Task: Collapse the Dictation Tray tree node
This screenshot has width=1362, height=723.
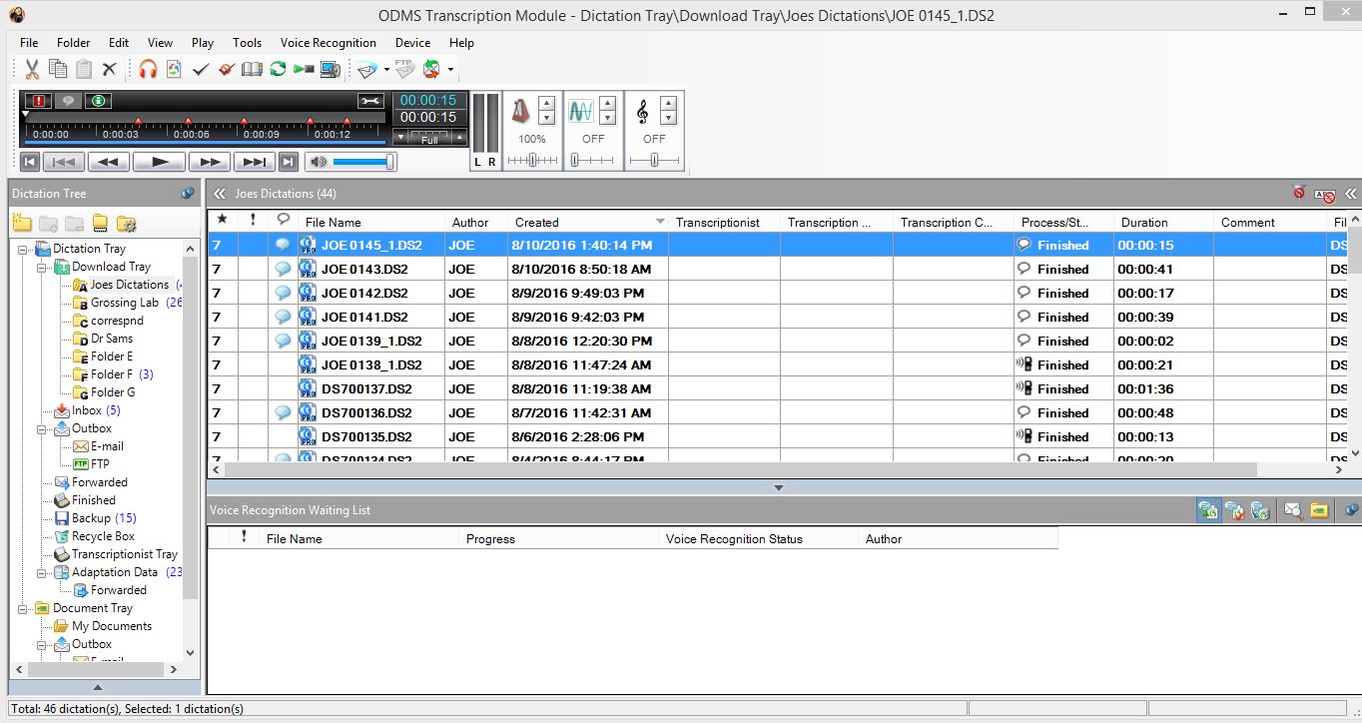Action: 22,249
